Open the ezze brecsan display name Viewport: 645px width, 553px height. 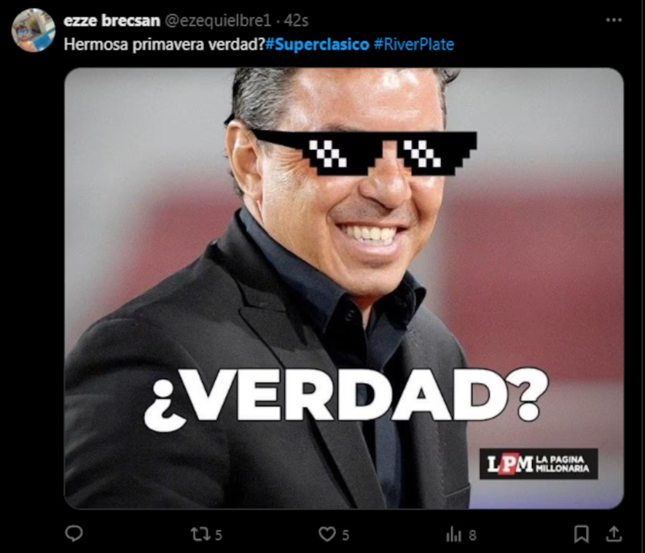pyautogui.click(x=112, y=20)
